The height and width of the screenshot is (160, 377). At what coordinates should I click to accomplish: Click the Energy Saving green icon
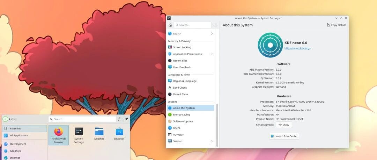tap(170, 115)
